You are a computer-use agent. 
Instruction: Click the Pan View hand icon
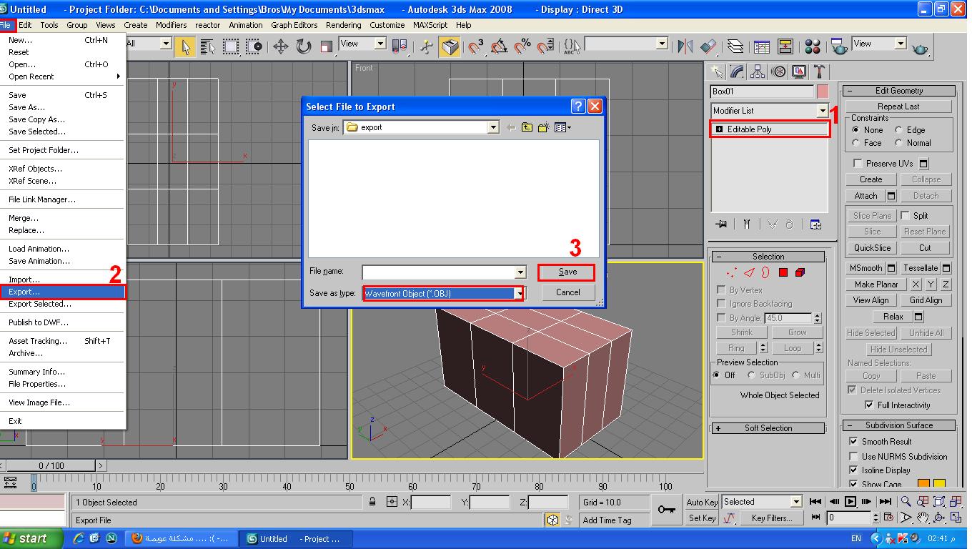coord(923,518)
